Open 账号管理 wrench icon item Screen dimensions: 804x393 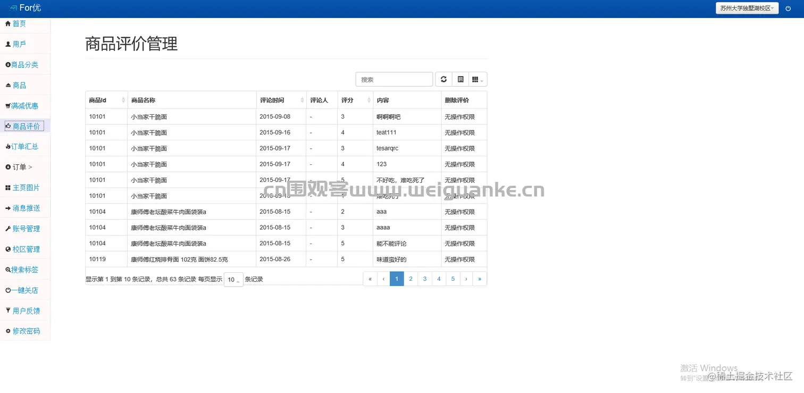tap(22, 229)
